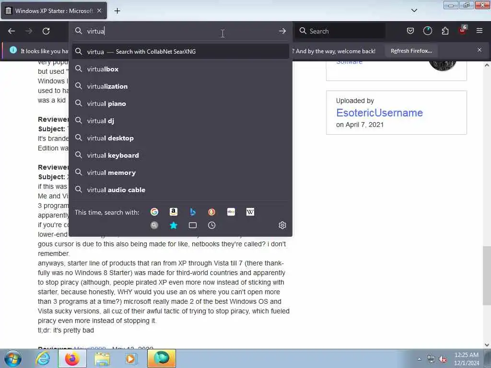Select virtualization suggestion

[181, 86]
